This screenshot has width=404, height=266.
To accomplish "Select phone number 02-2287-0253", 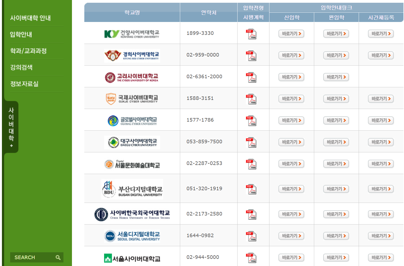I will (204, 163).
